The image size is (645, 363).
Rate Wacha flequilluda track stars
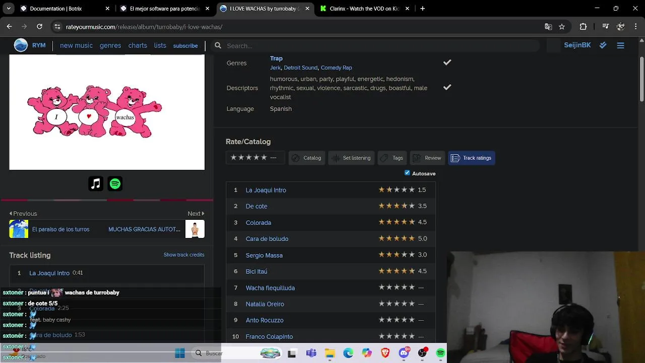click(397, 287)
